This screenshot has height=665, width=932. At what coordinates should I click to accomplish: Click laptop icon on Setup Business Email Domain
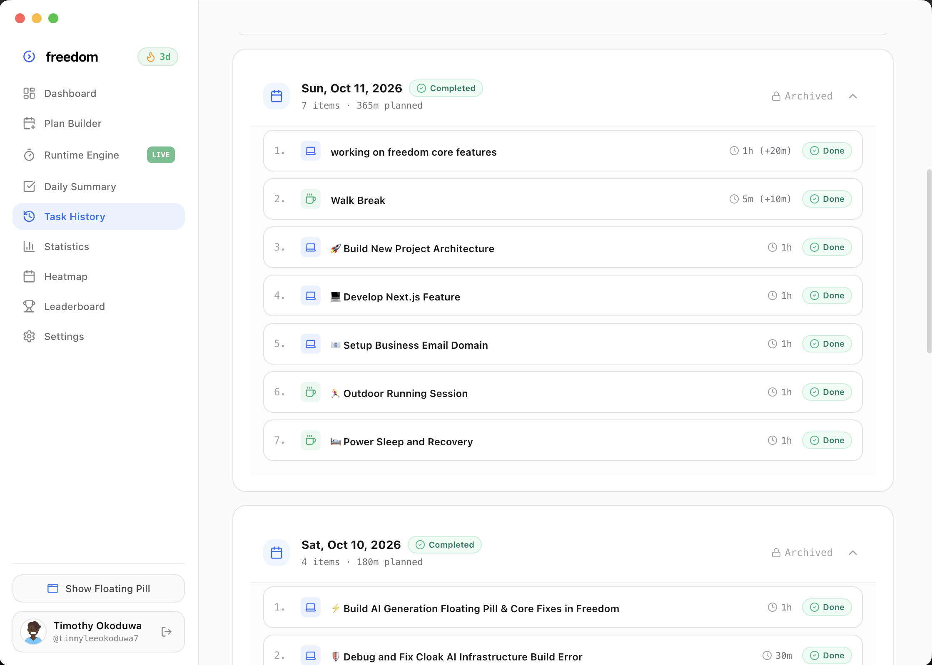coord(311,344)
